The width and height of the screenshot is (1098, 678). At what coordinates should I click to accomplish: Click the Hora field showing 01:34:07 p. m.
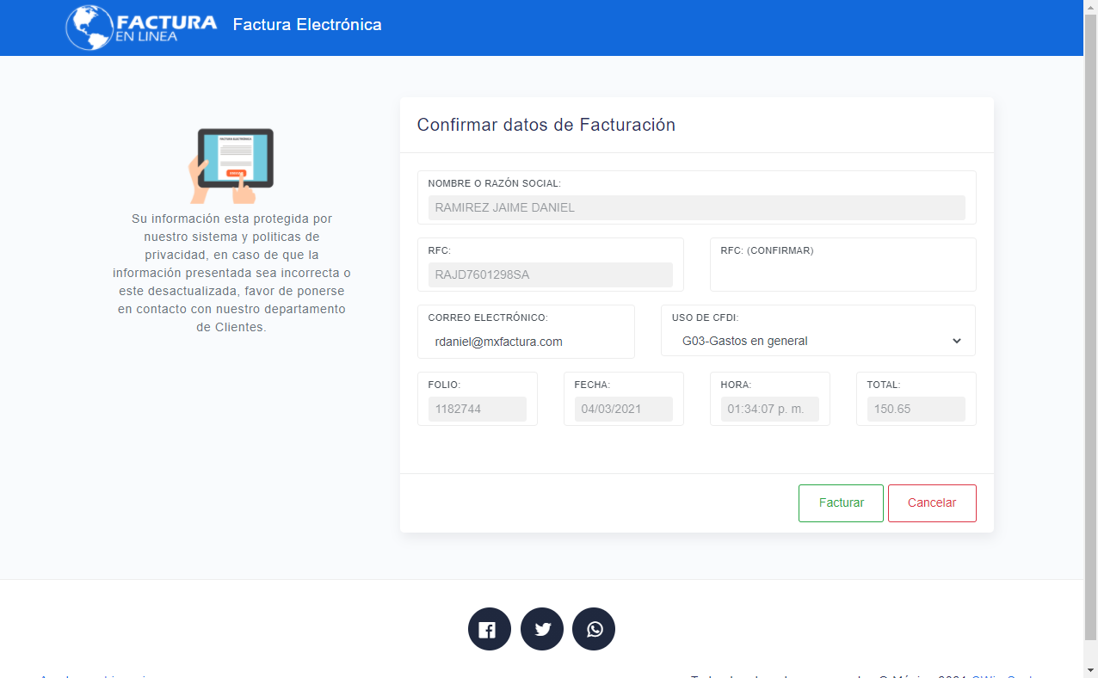coord(769,409)
